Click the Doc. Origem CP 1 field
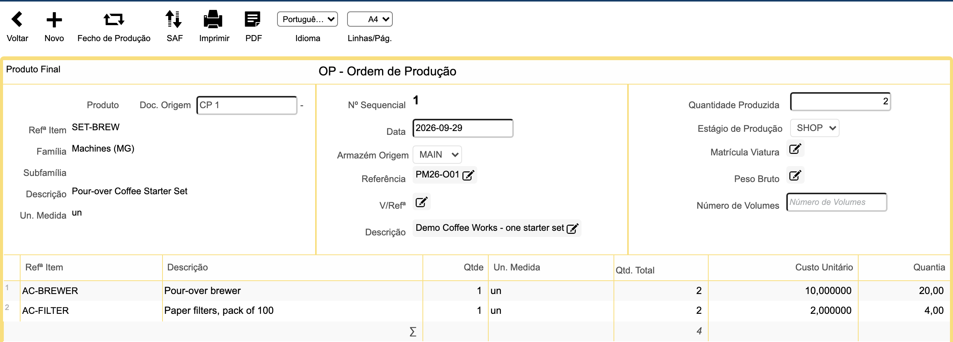 click(x=247, y=105)
